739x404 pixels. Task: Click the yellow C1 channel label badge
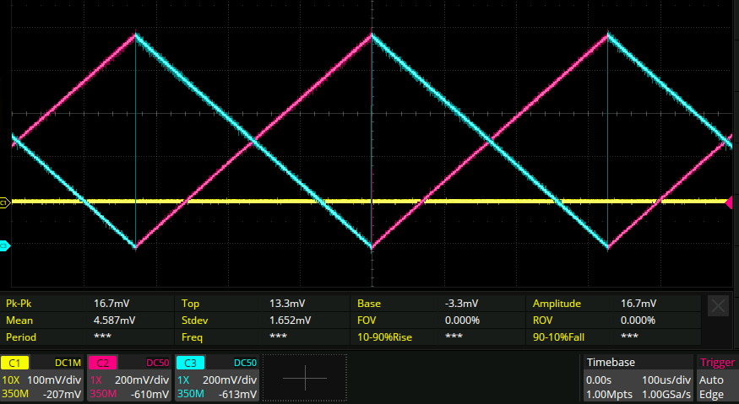pyautogui.click(x=14, y=363)
